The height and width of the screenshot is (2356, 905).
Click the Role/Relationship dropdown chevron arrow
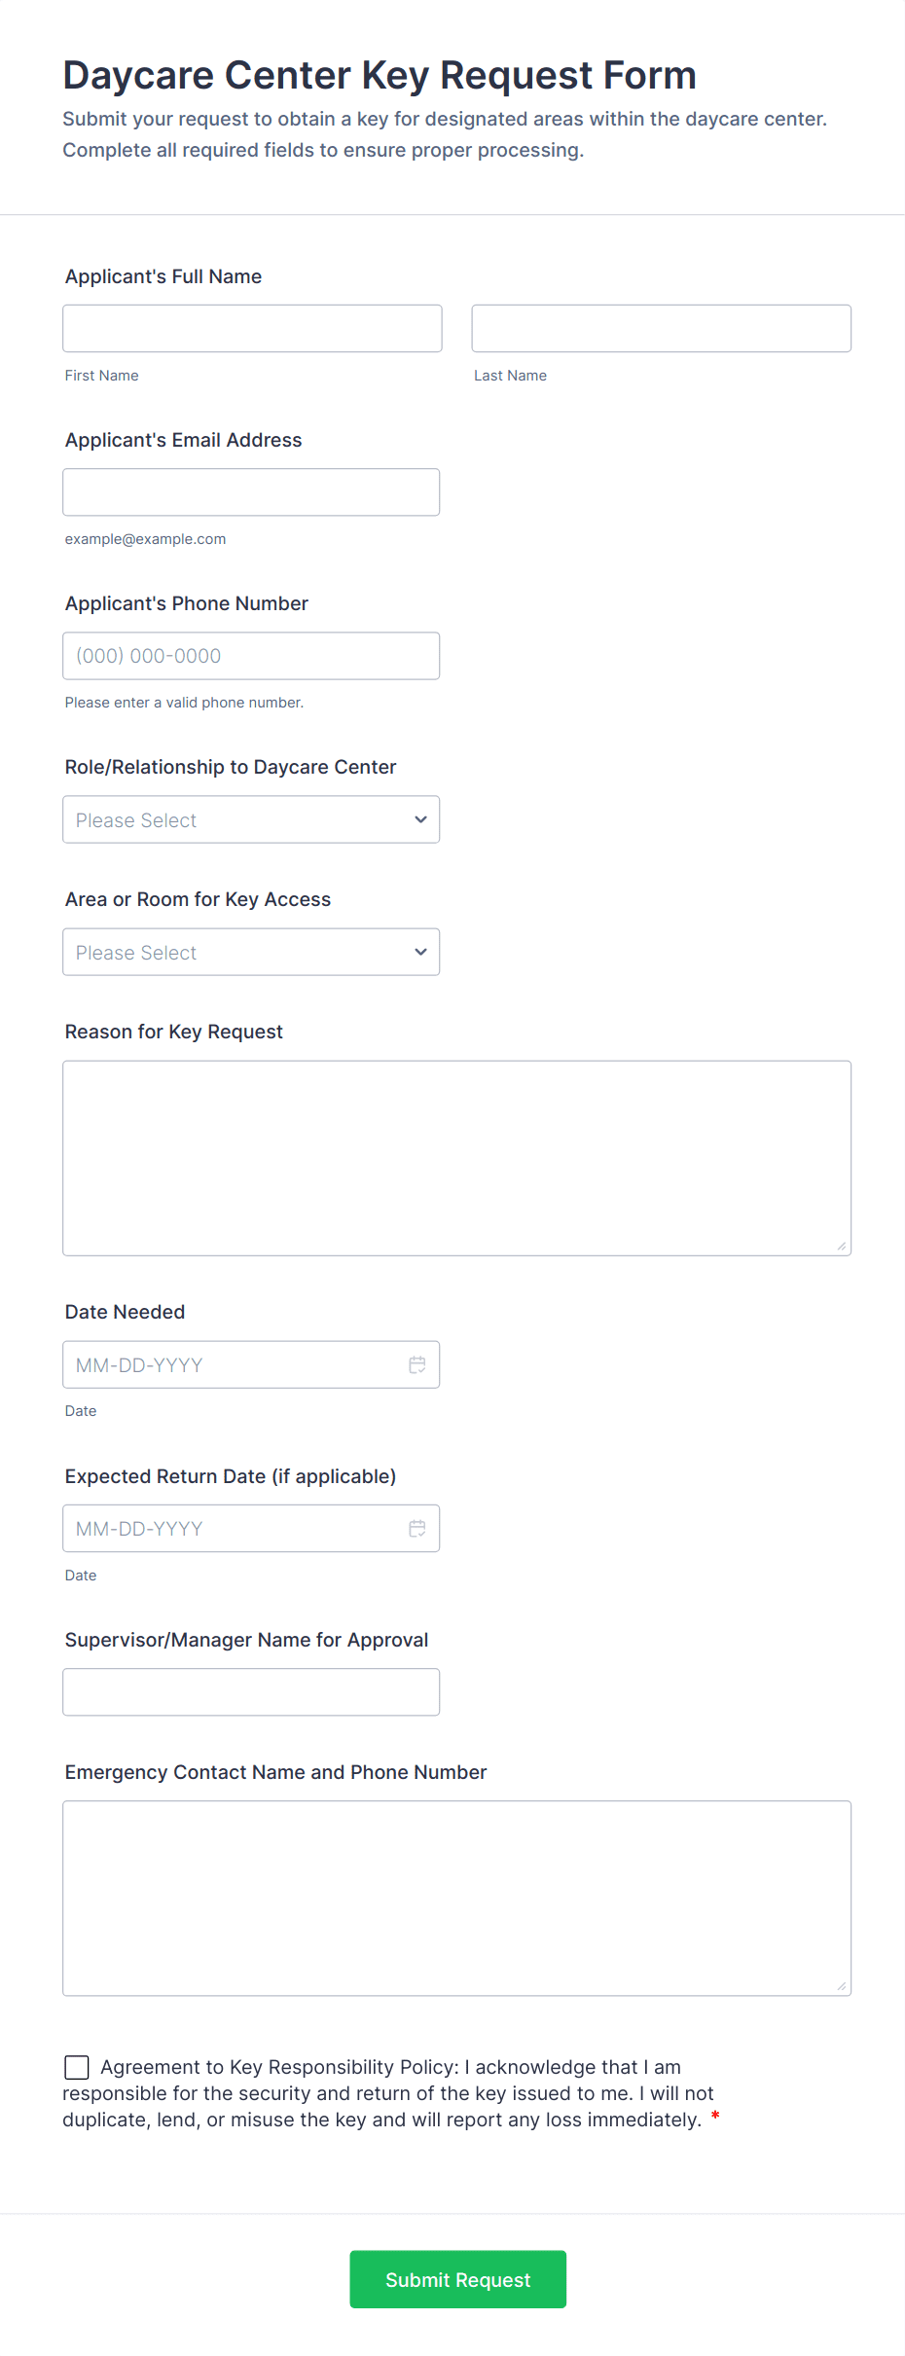click(420, 819)
